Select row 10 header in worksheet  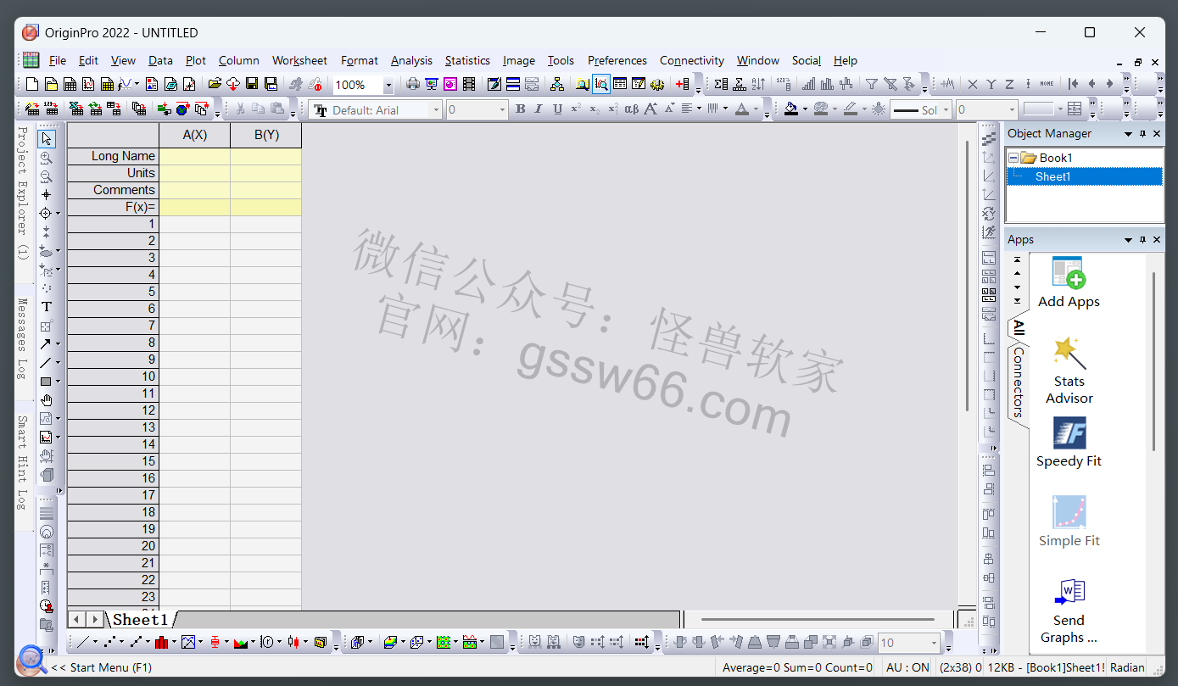(113, 376)
